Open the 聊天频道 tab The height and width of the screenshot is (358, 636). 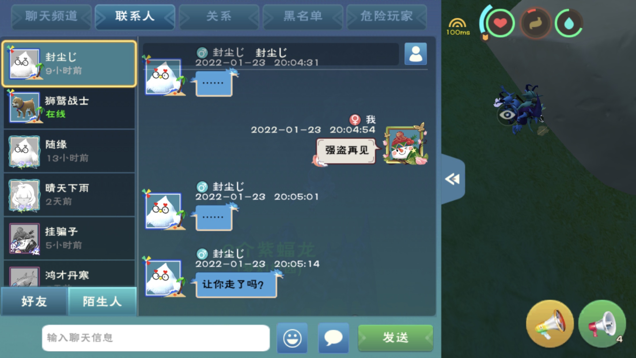[x=51, y=16]
